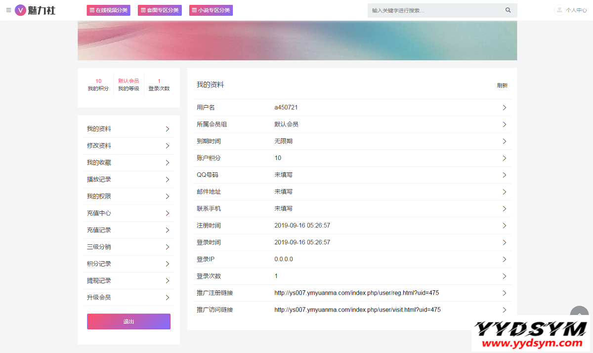Open 我的收藏 in the sidebar
The image size is (593, 353).
[x=128, y=162]
